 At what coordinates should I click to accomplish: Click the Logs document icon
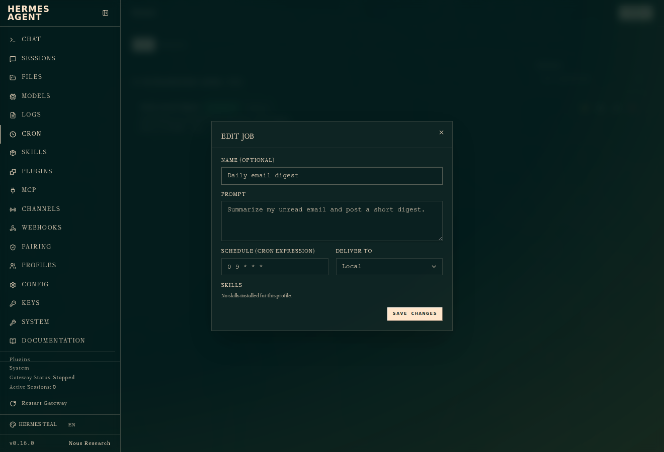(x=13, y=115)
